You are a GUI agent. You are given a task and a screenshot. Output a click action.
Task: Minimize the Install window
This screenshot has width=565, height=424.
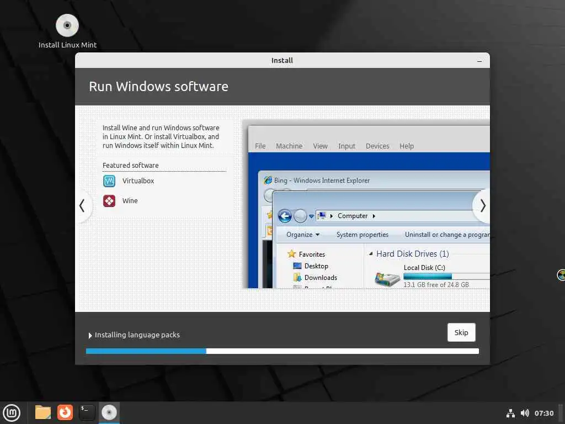479,61
